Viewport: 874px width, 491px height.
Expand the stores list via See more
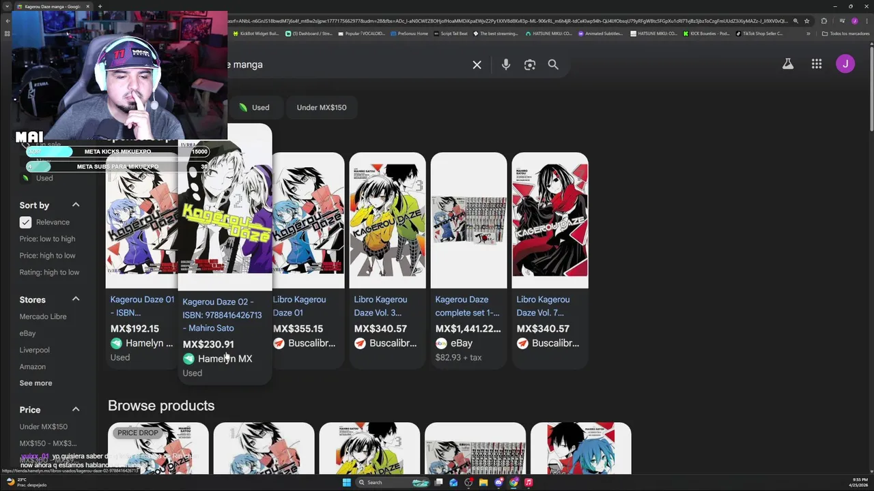click(36, 383)
